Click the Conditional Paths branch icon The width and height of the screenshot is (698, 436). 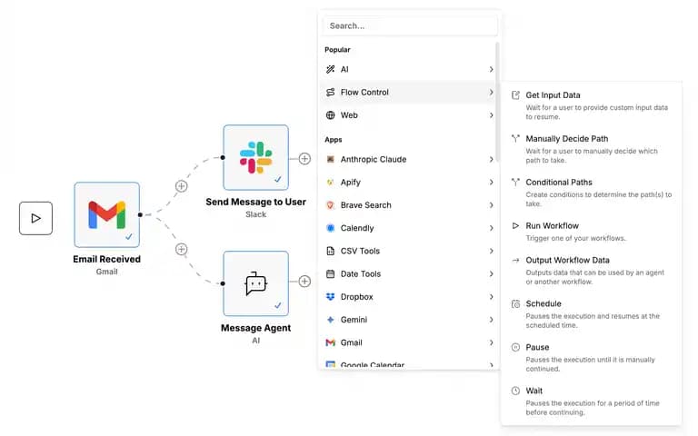point(515,182)
